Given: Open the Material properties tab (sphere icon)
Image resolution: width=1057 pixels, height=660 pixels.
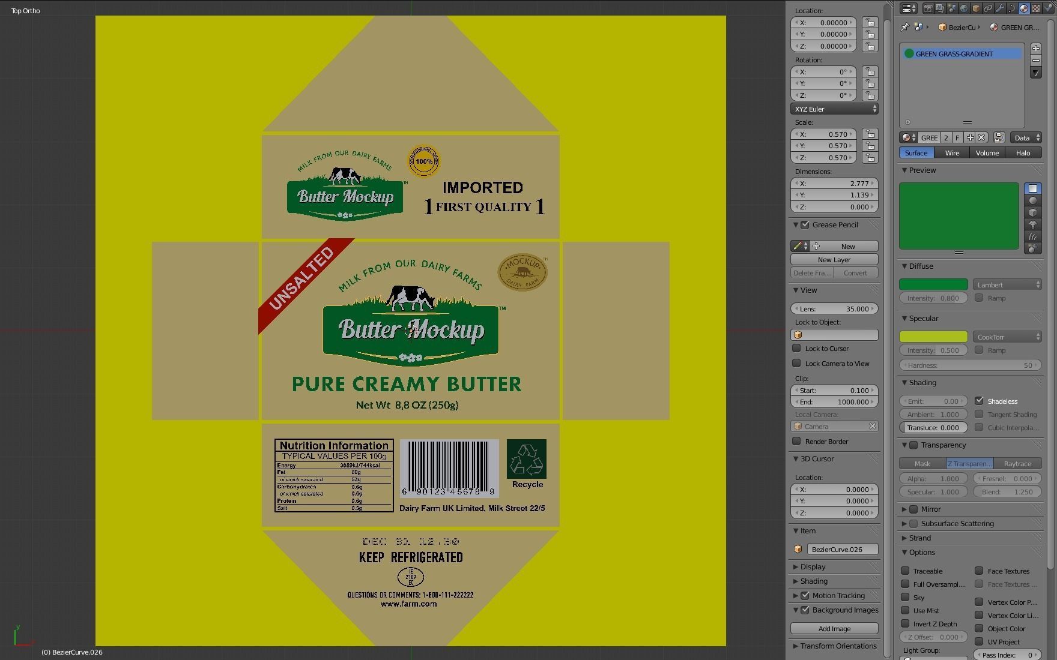Looking at the screenshot, I should [x=1024, y=8].
